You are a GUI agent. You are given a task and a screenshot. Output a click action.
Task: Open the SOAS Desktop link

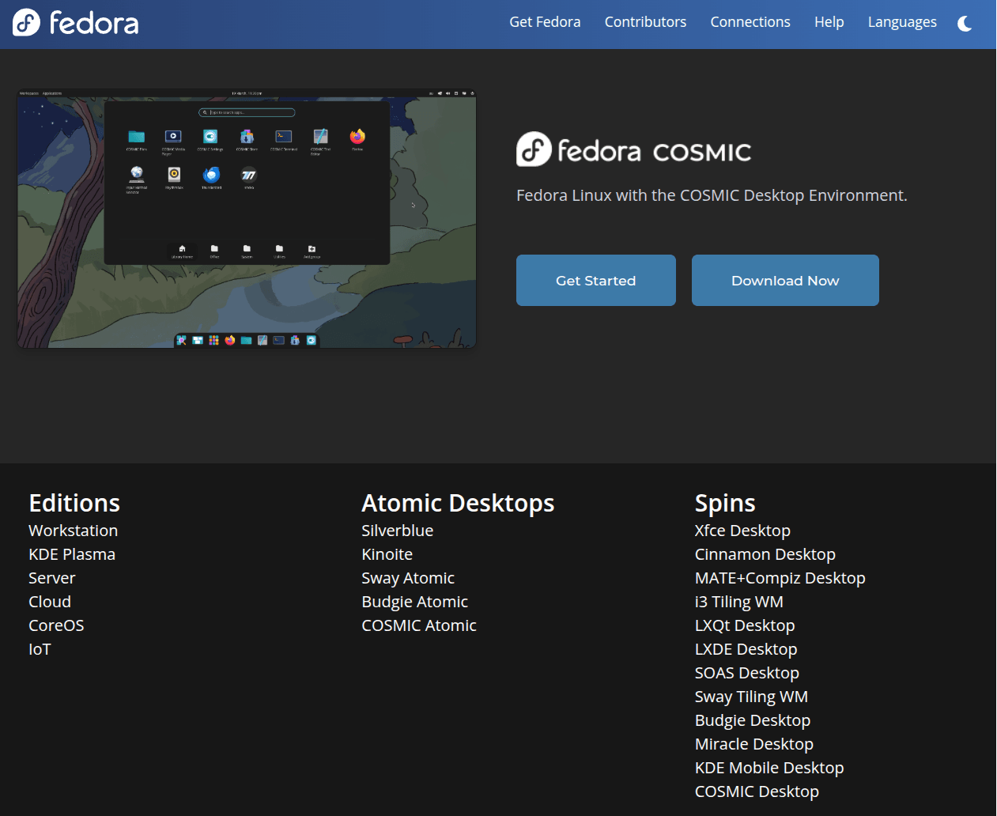tap(747, 673)
